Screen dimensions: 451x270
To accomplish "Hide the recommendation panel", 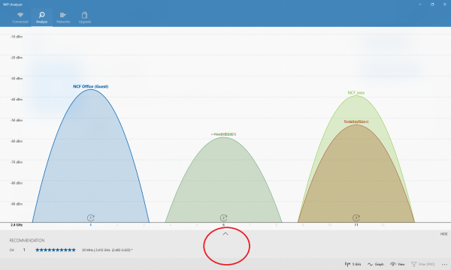I will 443,234.
